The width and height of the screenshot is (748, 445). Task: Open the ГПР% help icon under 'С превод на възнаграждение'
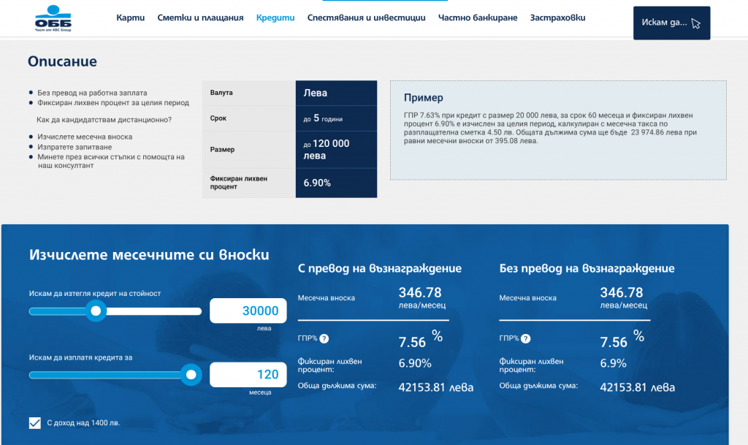tap(324, 338)
